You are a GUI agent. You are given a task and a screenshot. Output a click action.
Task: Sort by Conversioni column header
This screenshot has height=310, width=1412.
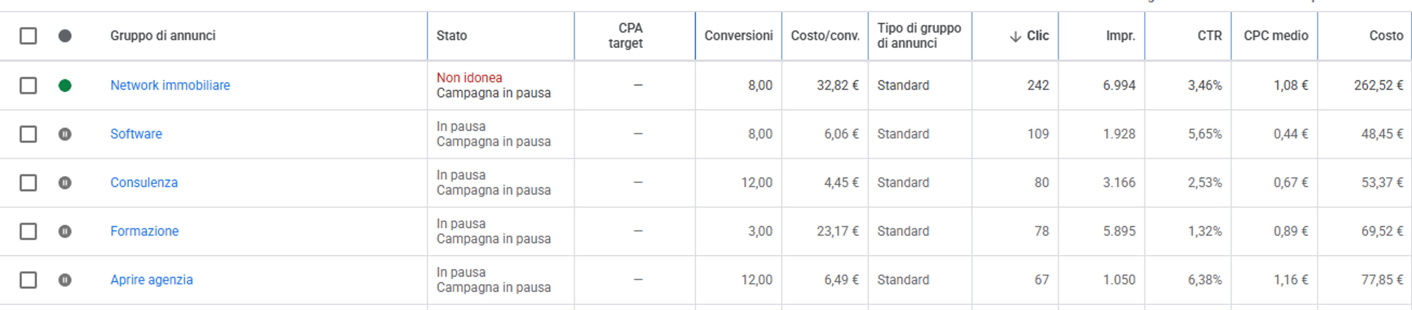[x=738, y=36]
